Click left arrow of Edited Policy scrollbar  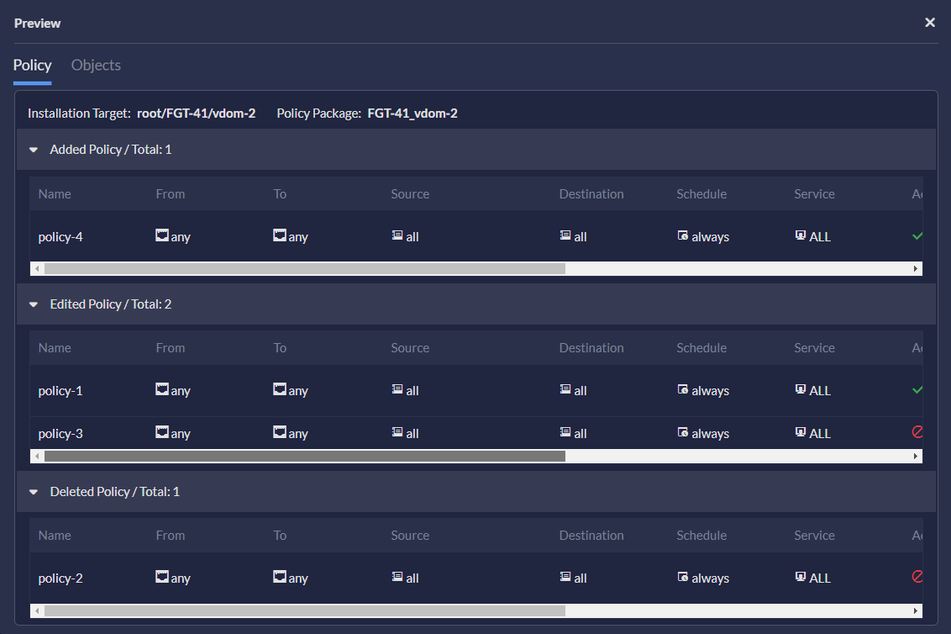[37, 456]
